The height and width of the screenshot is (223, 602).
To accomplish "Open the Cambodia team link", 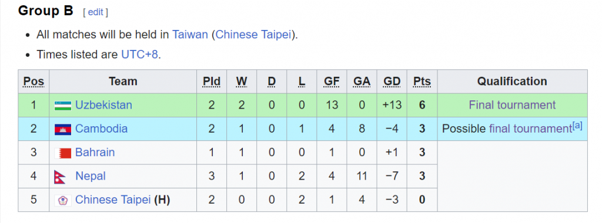I will pyautogui.click(x=101, y=129).
